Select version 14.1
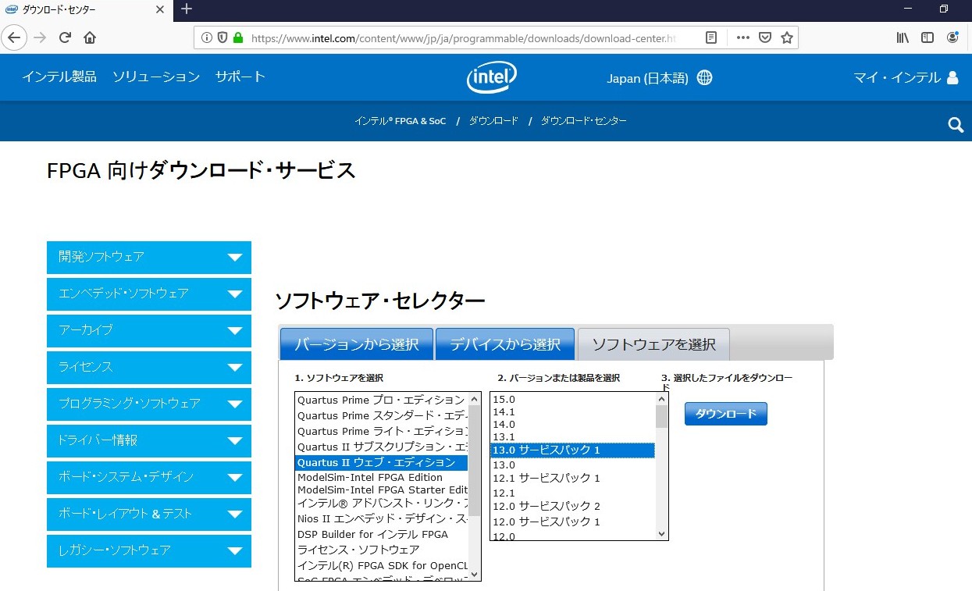The height and width of the screenshot is (591, 972). click(572, 411)
